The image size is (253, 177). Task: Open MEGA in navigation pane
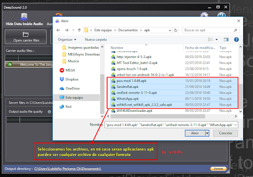(x=67, y=70)
